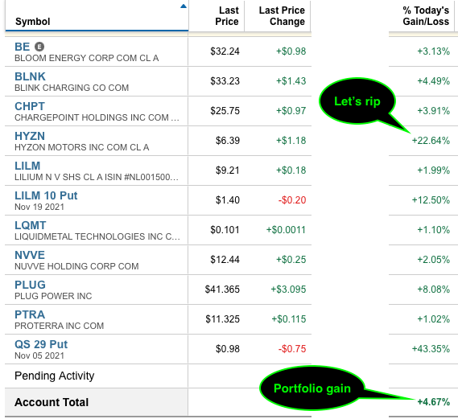Viewport: 458px width, 419px height.
Task: Open the BE ticker link
Action: [23, 47]
